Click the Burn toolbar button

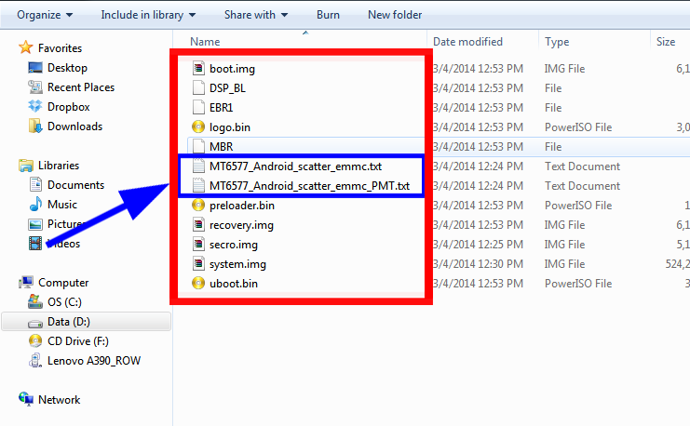coord(329,15)
